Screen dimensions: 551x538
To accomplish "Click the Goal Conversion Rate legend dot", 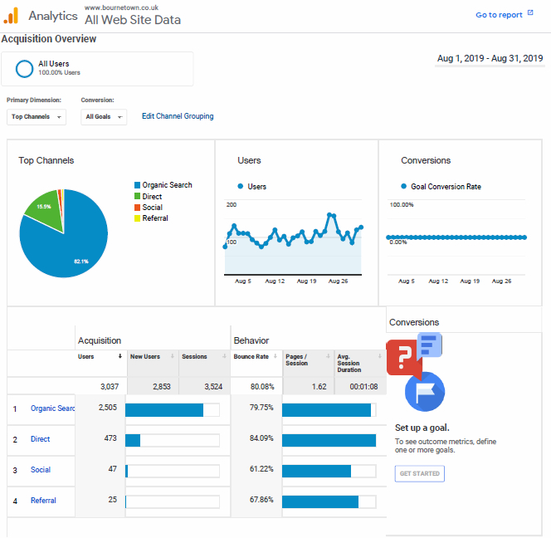I will pos(404,186).
